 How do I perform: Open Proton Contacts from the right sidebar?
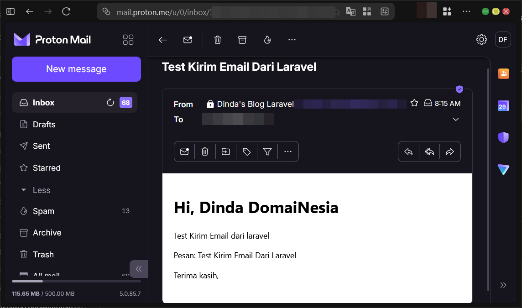[503, 73]
